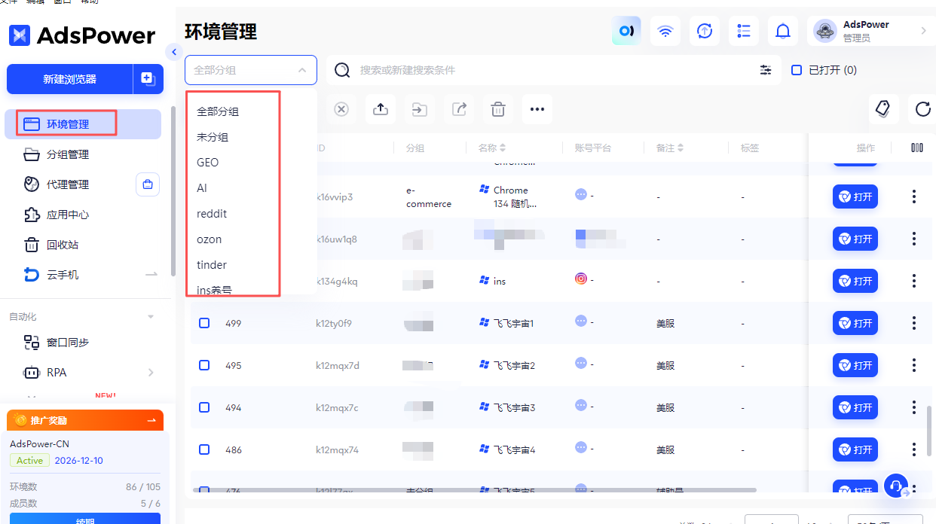This screenshot has height=524, width=936.
Task: Expand the AdsPower account menu chevron
Action: 924,31
